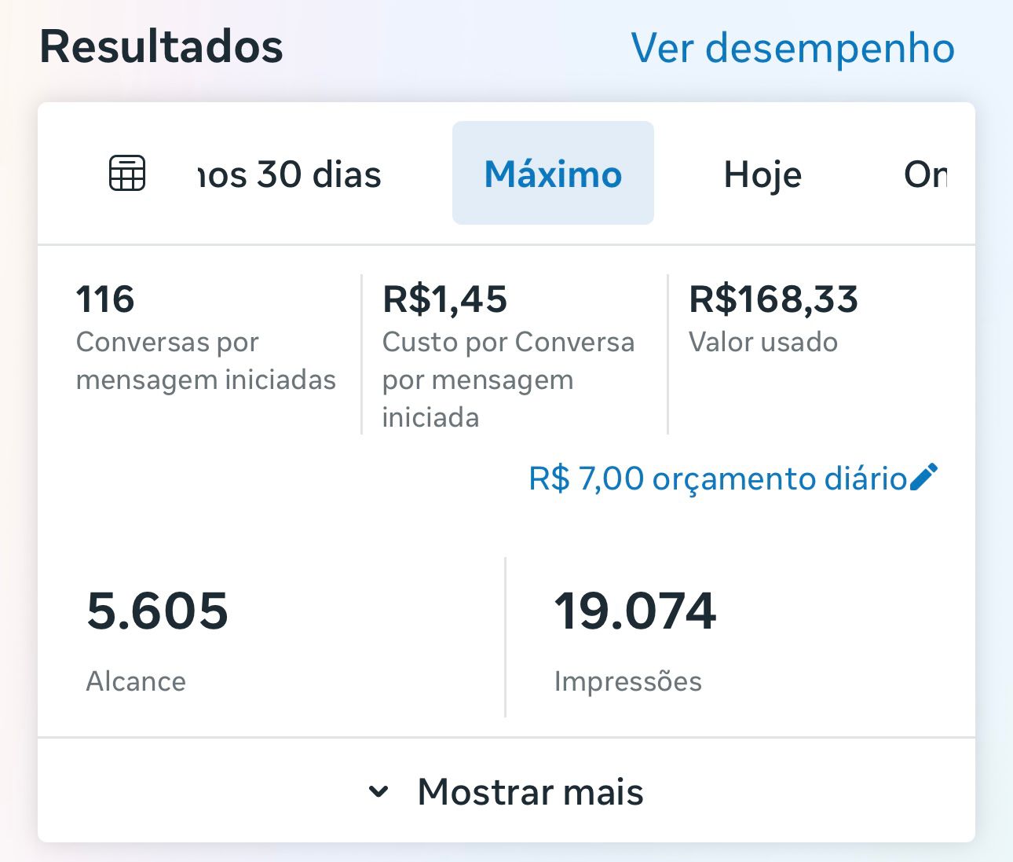Click the chevron beside Mostrar mais
The height and width of the screenshot is (862, 1013).
[x=379, y=791]
